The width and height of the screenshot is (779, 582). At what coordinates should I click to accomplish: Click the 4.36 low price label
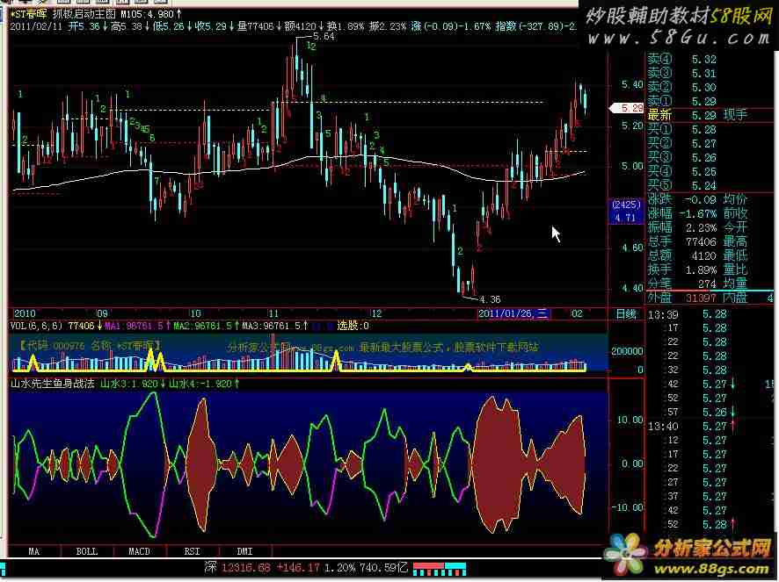[489, 299]
